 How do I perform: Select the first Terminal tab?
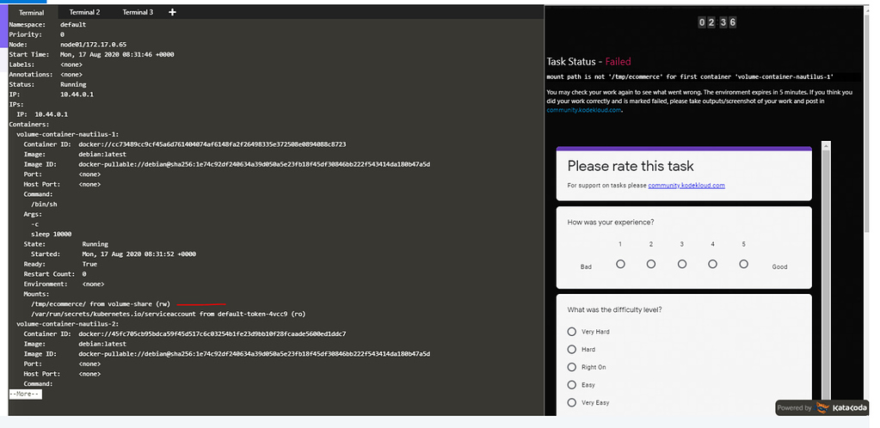(31, 13)
